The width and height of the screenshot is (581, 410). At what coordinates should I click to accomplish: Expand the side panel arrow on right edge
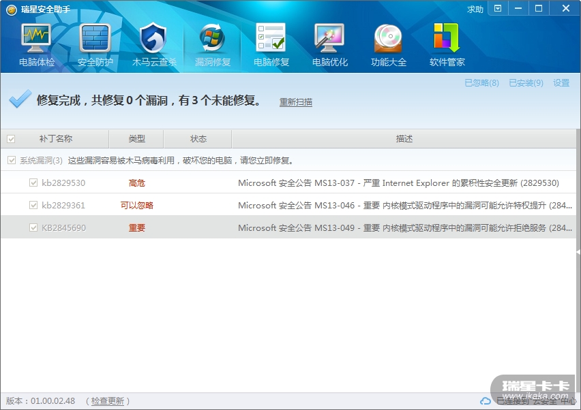click(x=578, y=252)
